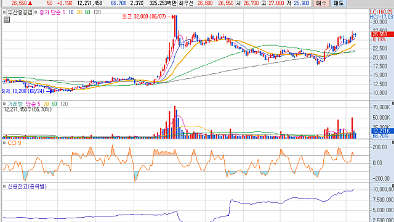
Task: Click the 12,271,458주(66.70%) volume readout
Action: [28, 110]
